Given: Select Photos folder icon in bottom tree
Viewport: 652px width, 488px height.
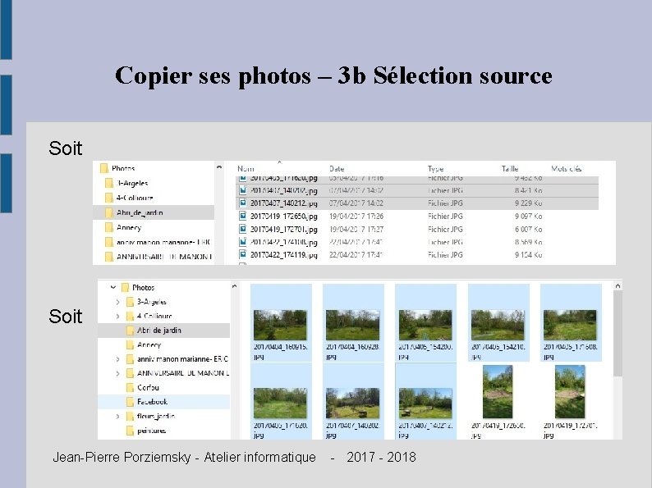Looking at the screenshot, I should 125,287.
